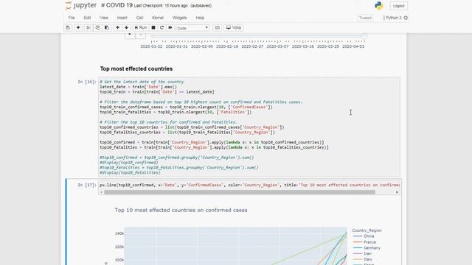Screen dimensions: 472x265
Task: Run the selected cell
Action: (141, 28)
